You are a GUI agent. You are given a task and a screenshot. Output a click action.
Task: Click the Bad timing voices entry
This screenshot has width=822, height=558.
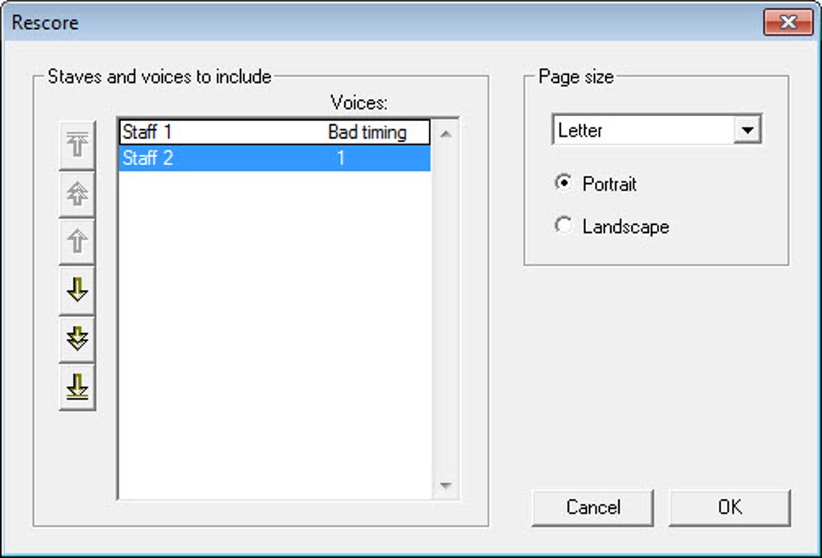367,132
